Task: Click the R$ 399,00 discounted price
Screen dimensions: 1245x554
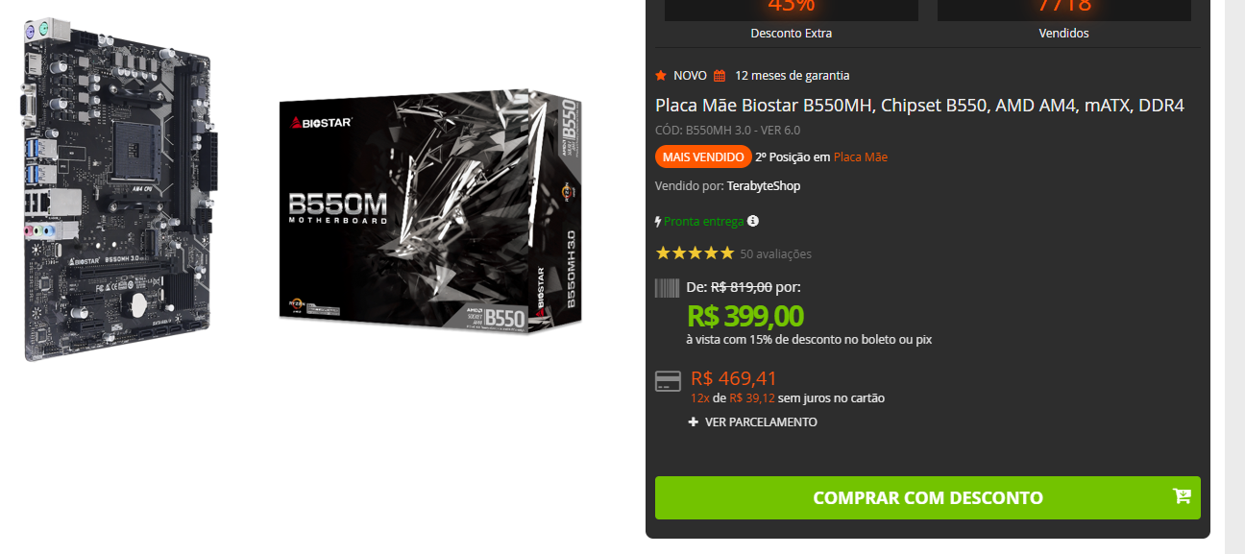Action: click(x=745, y=315)
